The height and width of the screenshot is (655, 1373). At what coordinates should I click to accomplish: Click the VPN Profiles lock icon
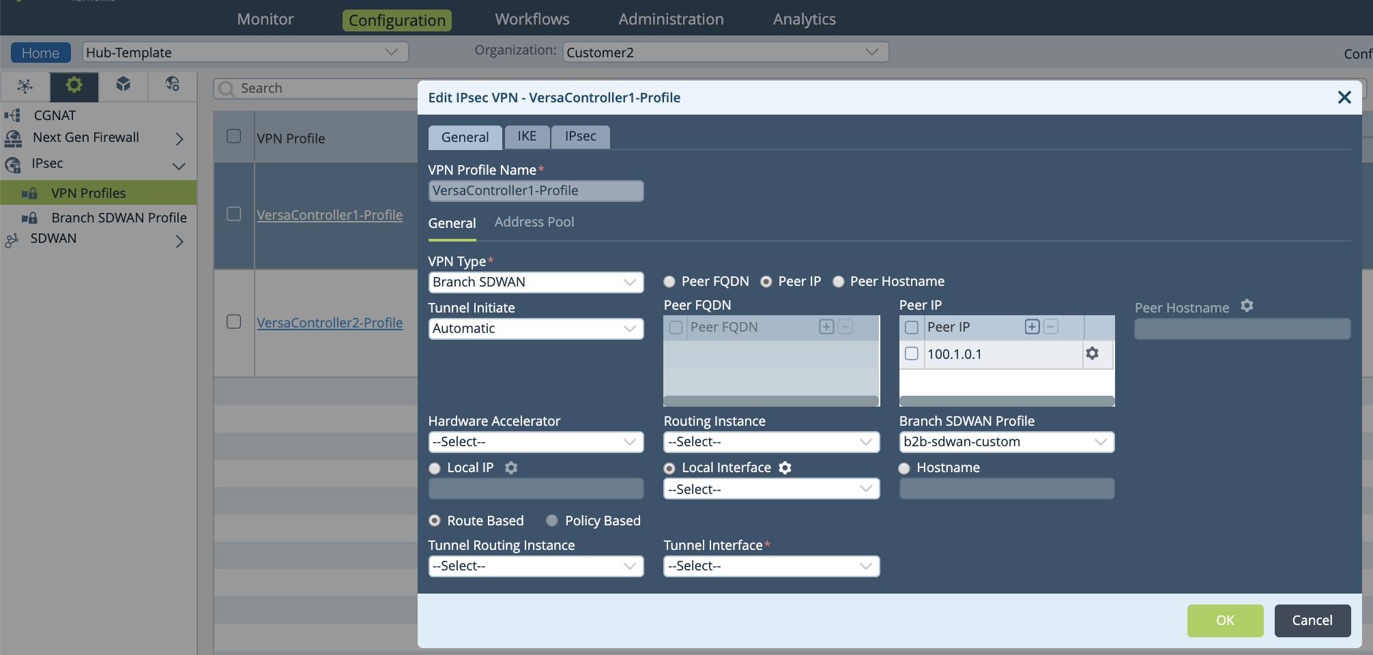[x=29, y=193]
